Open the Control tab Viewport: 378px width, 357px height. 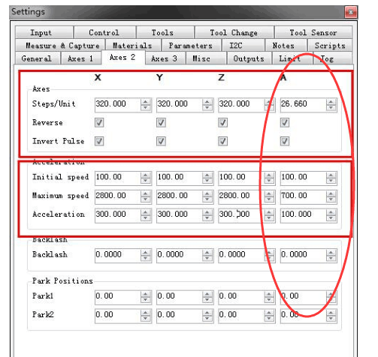[105, 32]
